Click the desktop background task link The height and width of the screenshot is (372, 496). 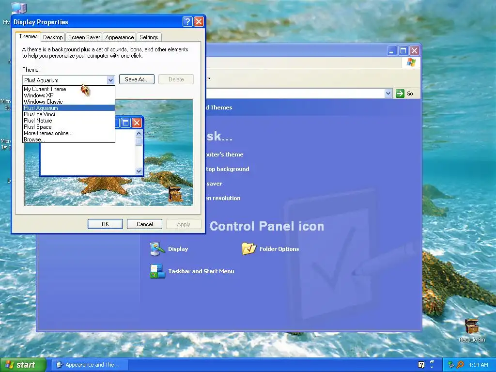tap(228, 169)
